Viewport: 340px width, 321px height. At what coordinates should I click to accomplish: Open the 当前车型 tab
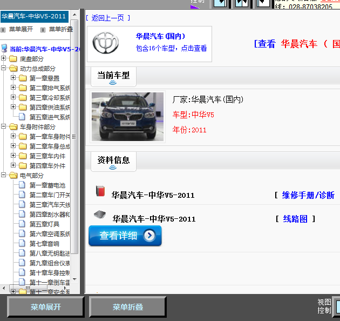click(x=113, y=77)
